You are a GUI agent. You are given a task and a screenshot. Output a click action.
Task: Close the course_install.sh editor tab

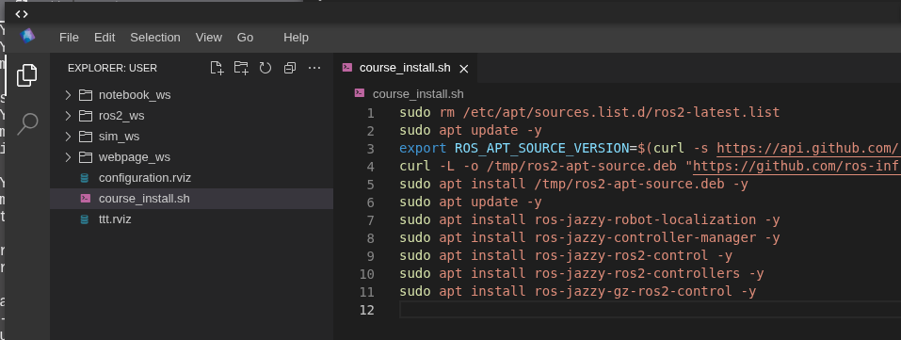pyautogui.click(x=464, y=69)
